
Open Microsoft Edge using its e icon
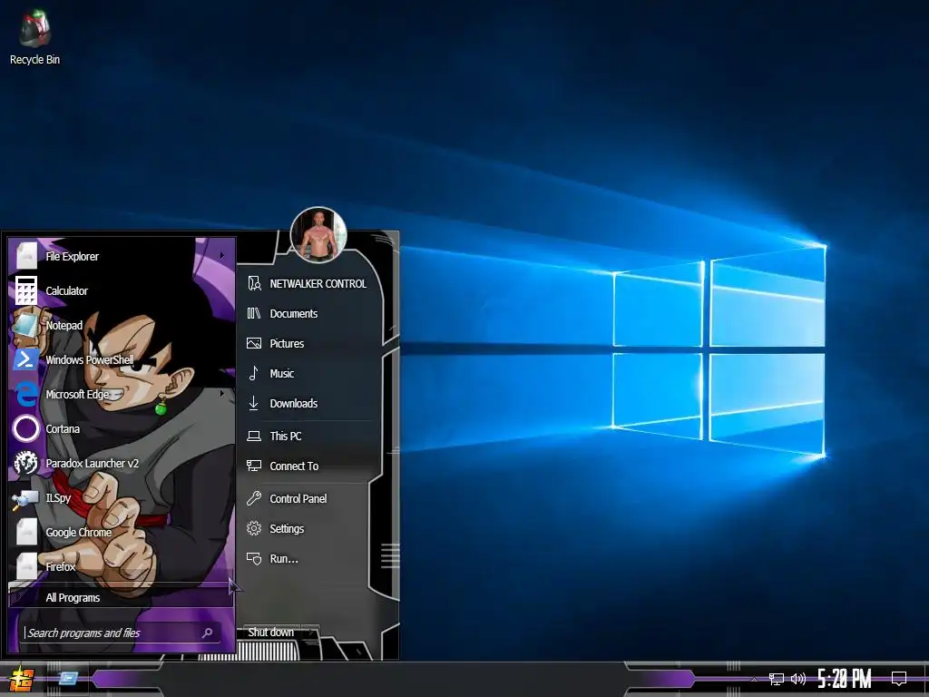click(26, 394)
